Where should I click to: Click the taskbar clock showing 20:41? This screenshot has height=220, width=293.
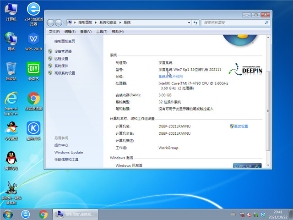pyautogui.click(x=278, y=214)
